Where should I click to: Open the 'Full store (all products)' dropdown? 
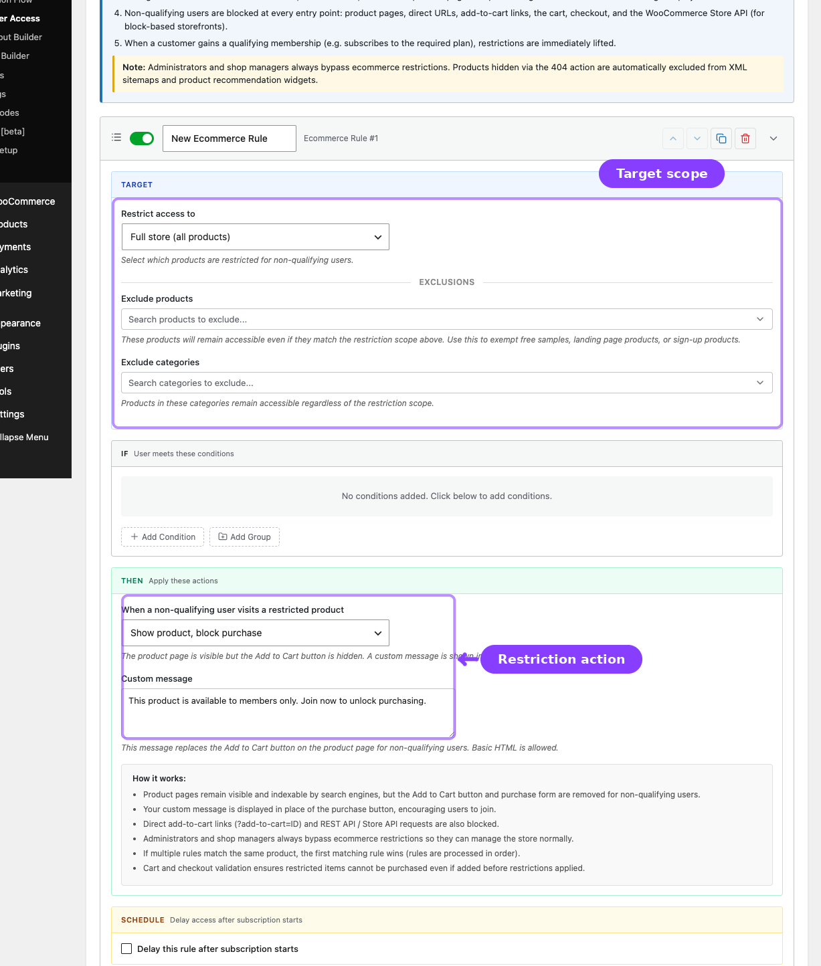(256, 237)
